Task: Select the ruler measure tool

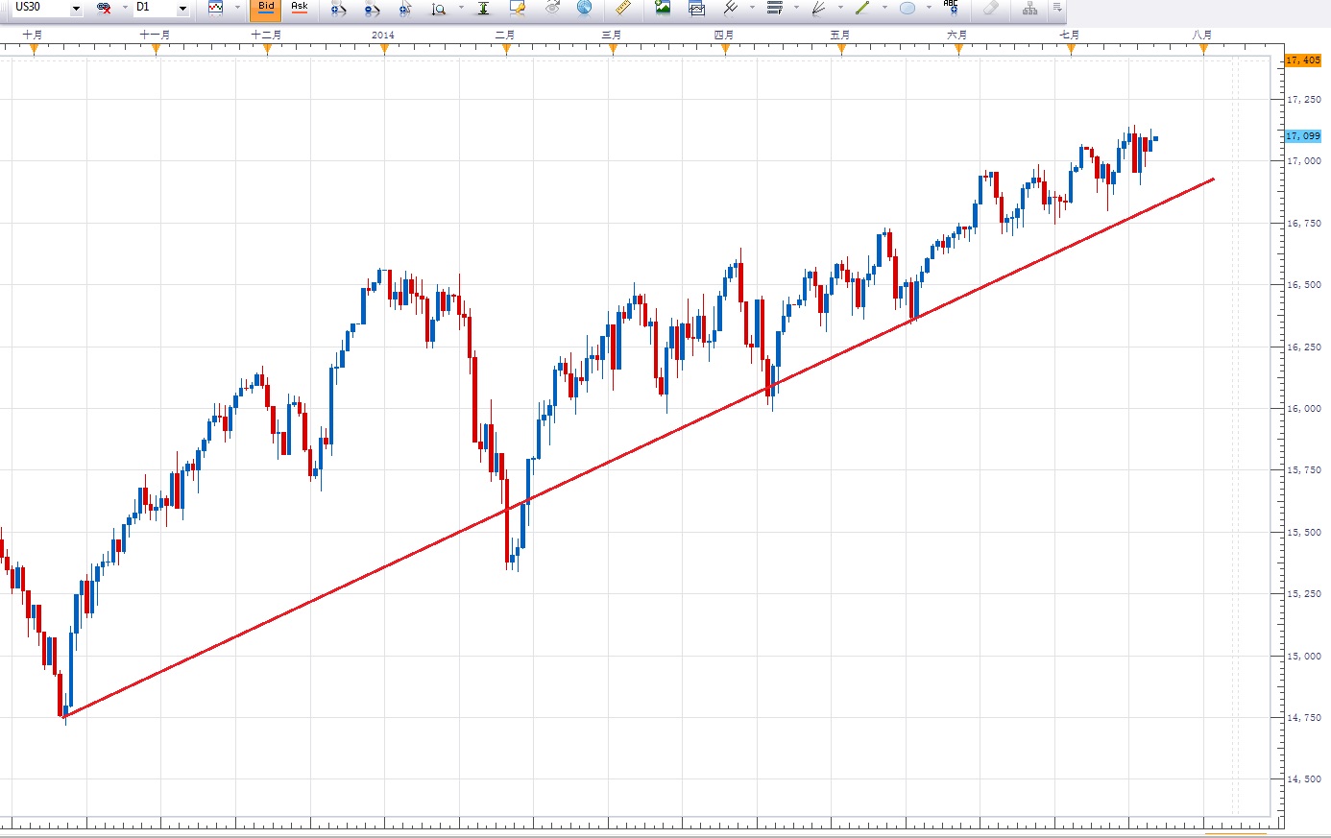Action: (623, 8)
